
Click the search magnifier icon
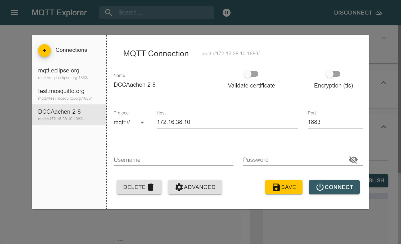[x=109, y=13]
